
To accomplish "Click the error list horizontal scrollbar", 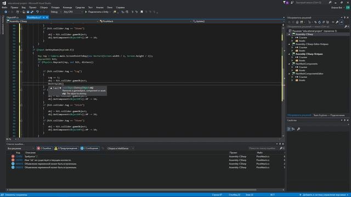I will 132,190.
